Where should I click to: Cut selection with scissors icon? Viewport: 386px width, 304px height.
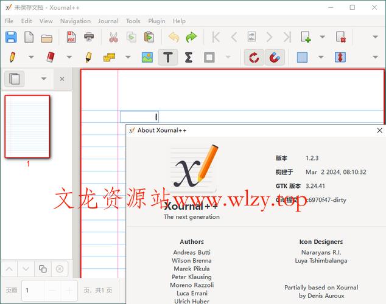(113, 37)
